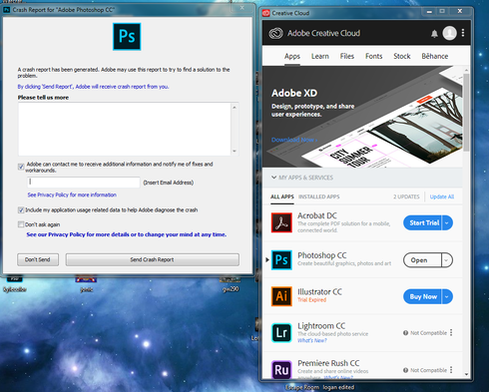The height and width of the screenshot is (392, 489).
Task: Click the Creative Cloud vertical scrollbar
Action: (466, 113)
